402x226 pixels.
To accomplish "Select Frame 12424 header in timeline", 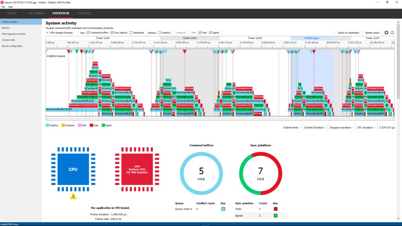I will 190,38.
